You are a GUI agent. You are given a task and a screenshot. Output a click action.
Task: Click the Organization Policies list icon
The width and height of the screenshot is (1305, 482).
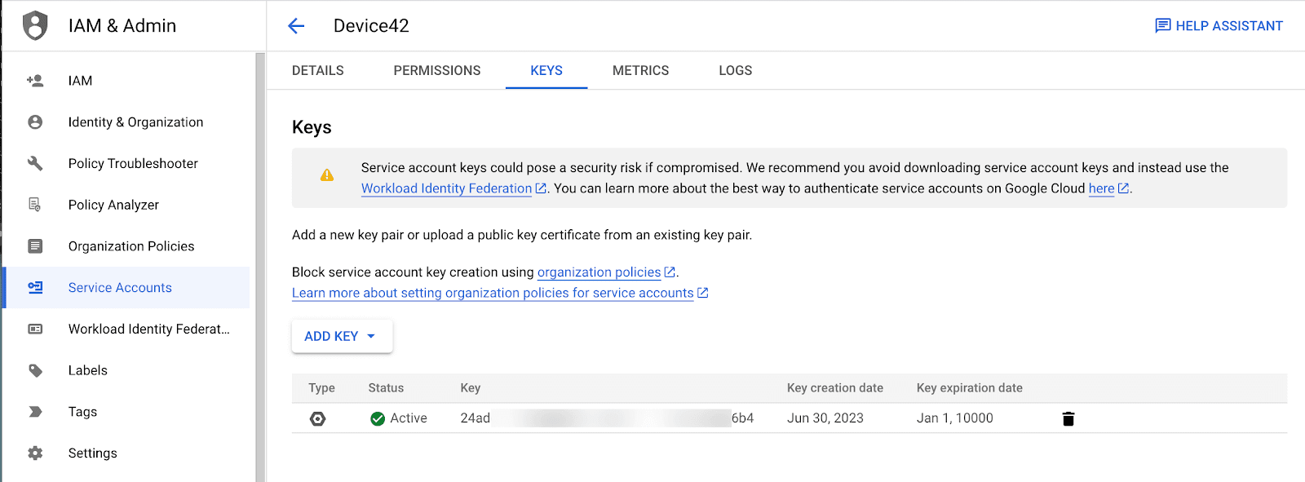click(x=35, y=246)
